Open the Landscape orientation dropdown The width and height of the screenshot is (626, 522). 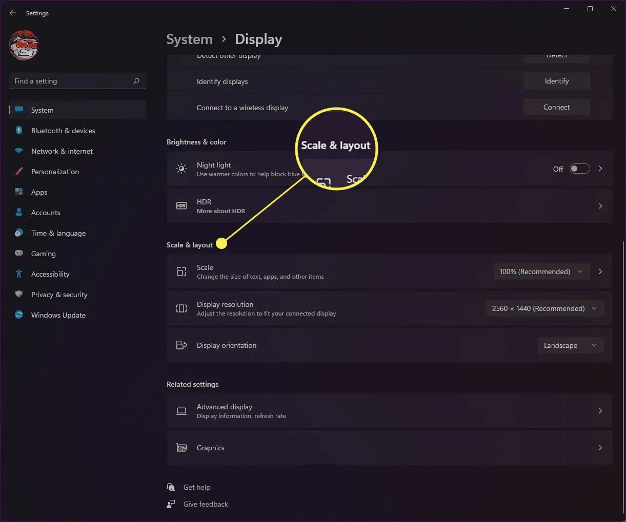coord(571,345)
